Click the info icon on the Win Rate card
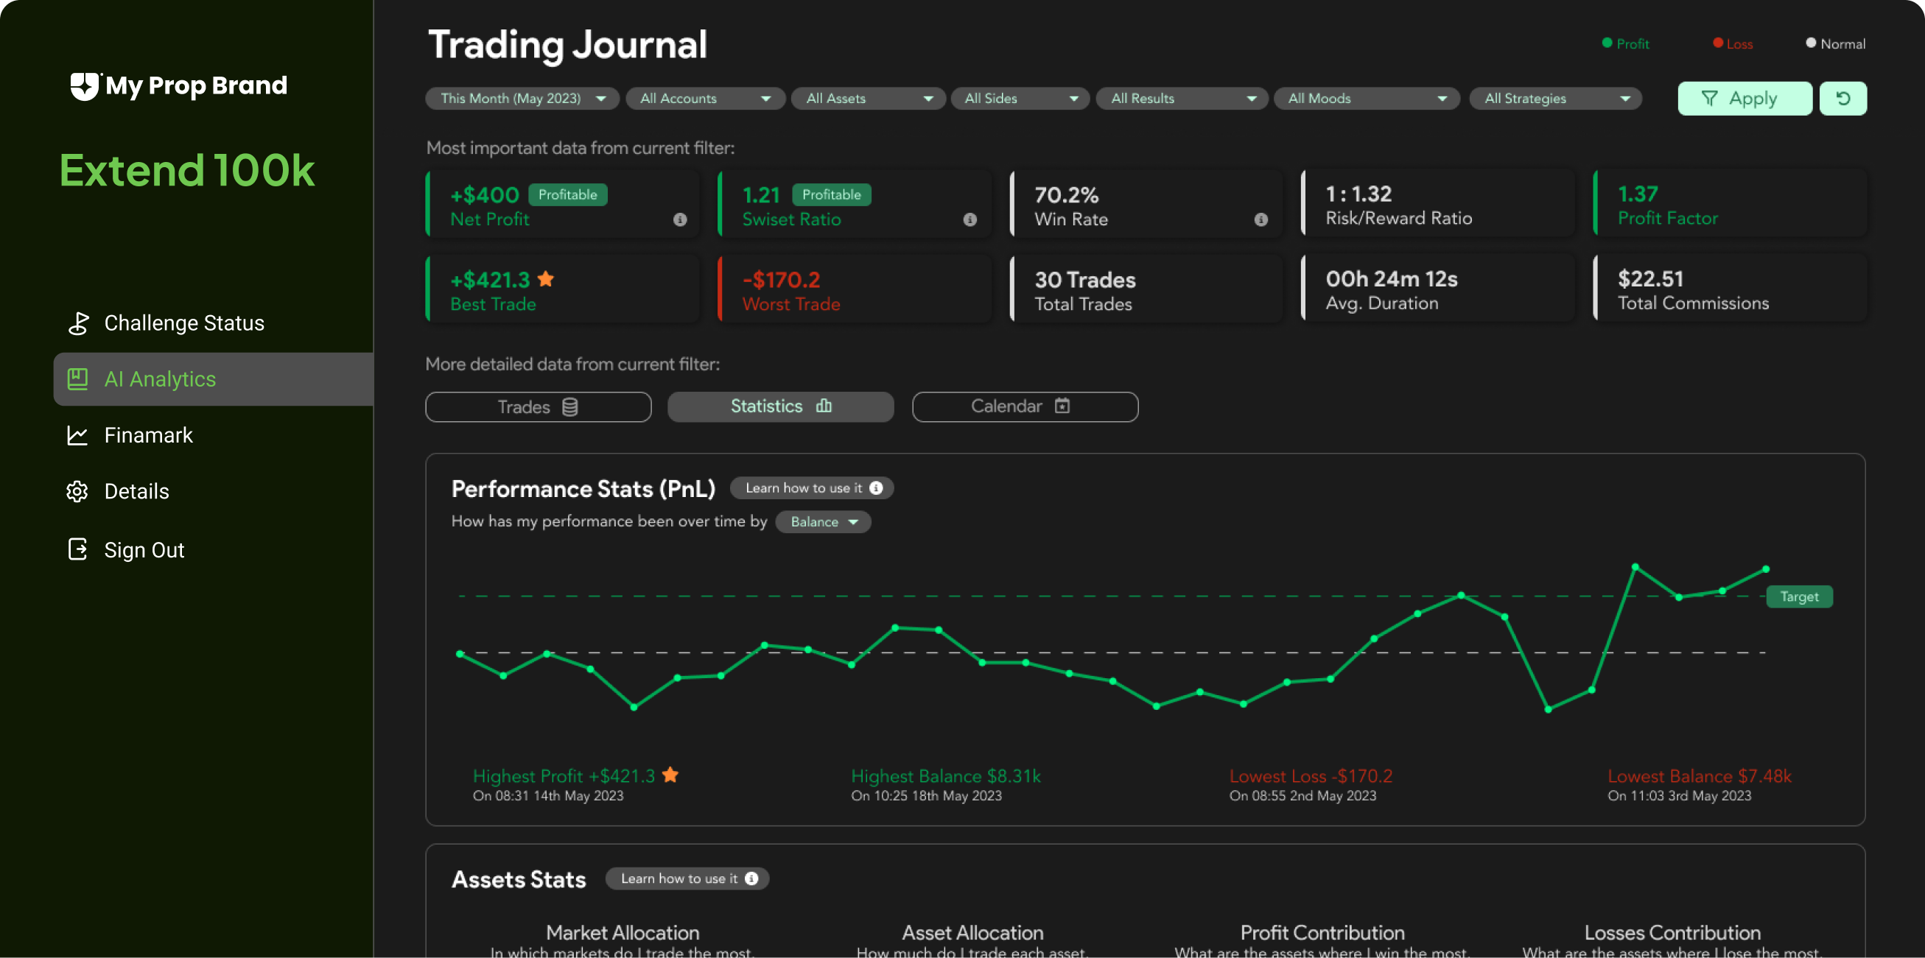The height and width of the screenshot is (958, 1925). click(1260, 219)
